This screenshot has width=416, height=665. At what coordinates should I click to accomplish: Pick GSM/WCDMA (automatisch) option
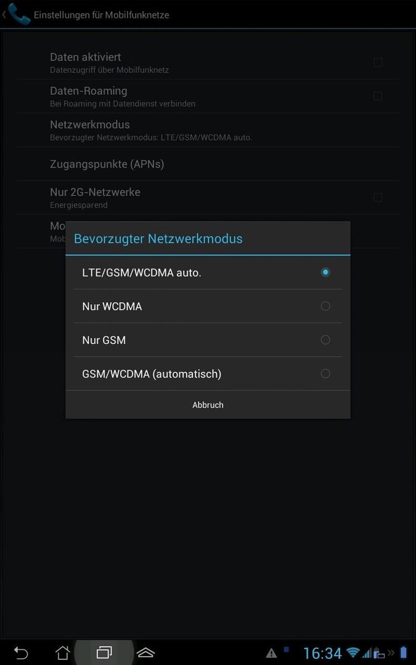click(208, 374)
